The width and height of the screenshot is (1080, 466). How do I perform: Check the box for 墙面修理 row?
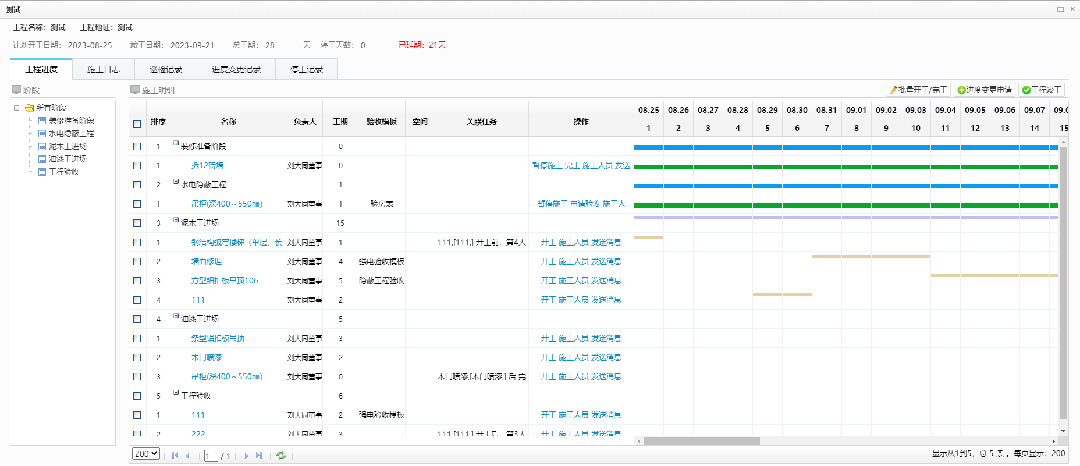(x=137, y=261)
